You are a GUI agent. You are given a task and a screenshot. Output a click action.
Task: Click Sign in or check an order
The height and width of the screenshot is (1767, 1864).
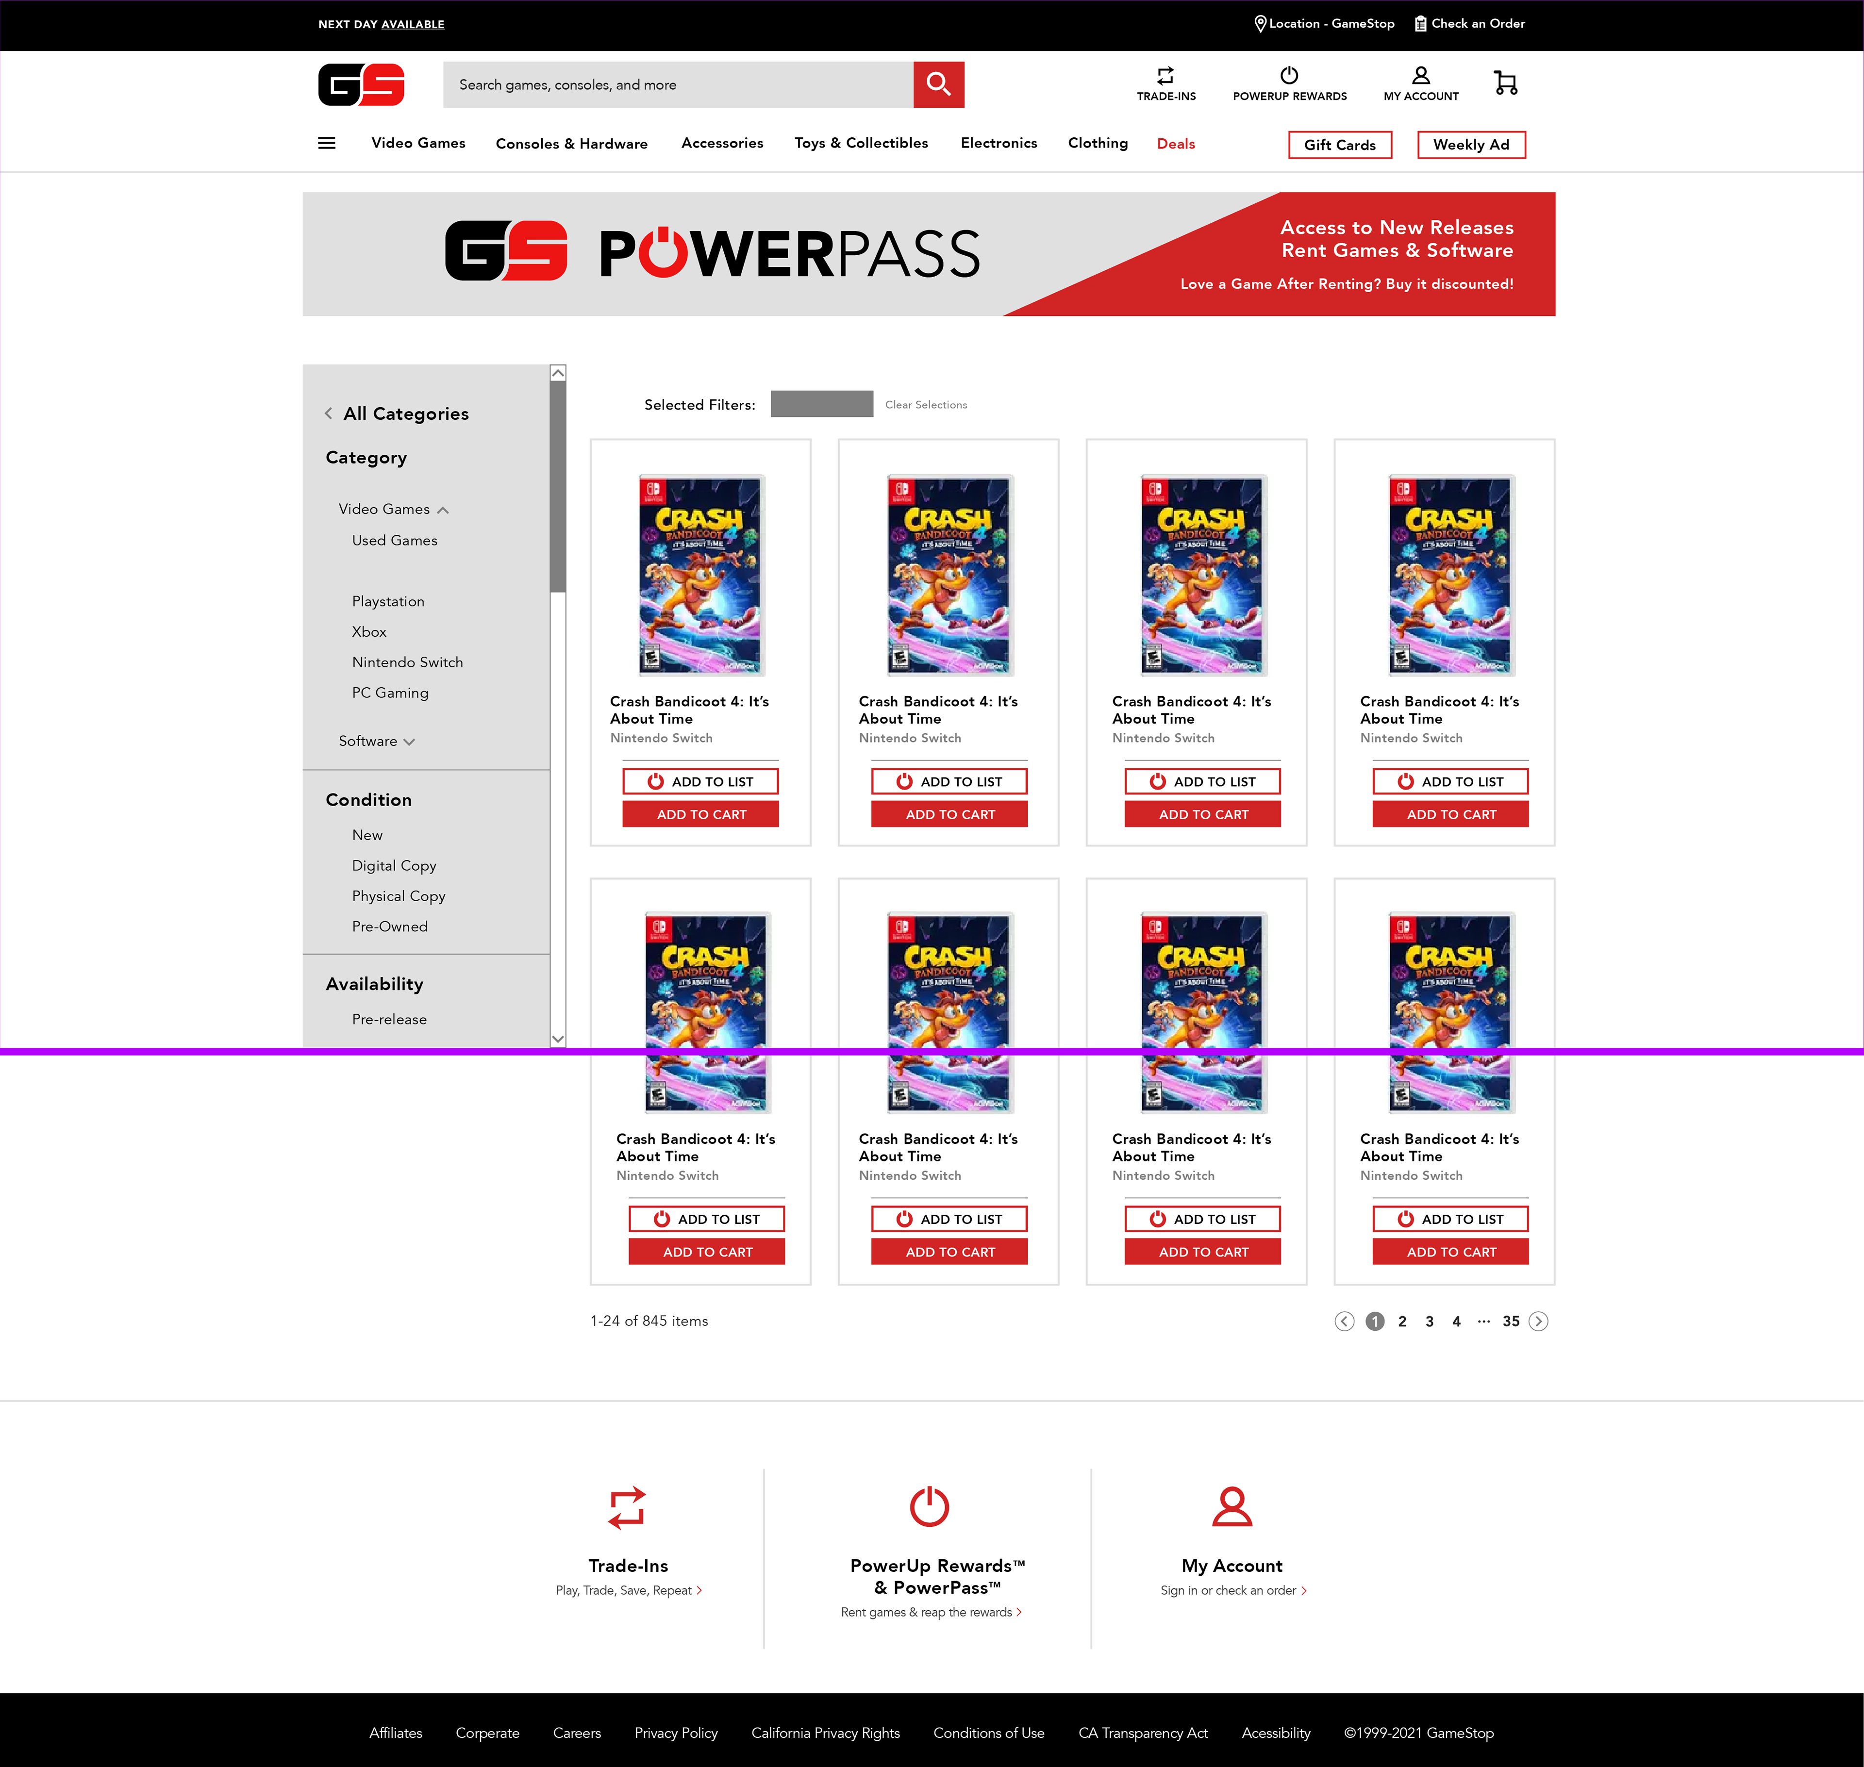[x=1233, y=1591]
